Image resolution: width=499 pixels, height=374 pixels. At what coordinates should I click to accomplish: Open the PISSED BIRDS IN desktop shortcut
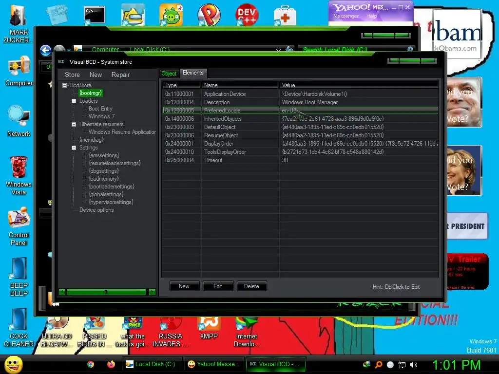pyautogui.click(x=94, y=332)
